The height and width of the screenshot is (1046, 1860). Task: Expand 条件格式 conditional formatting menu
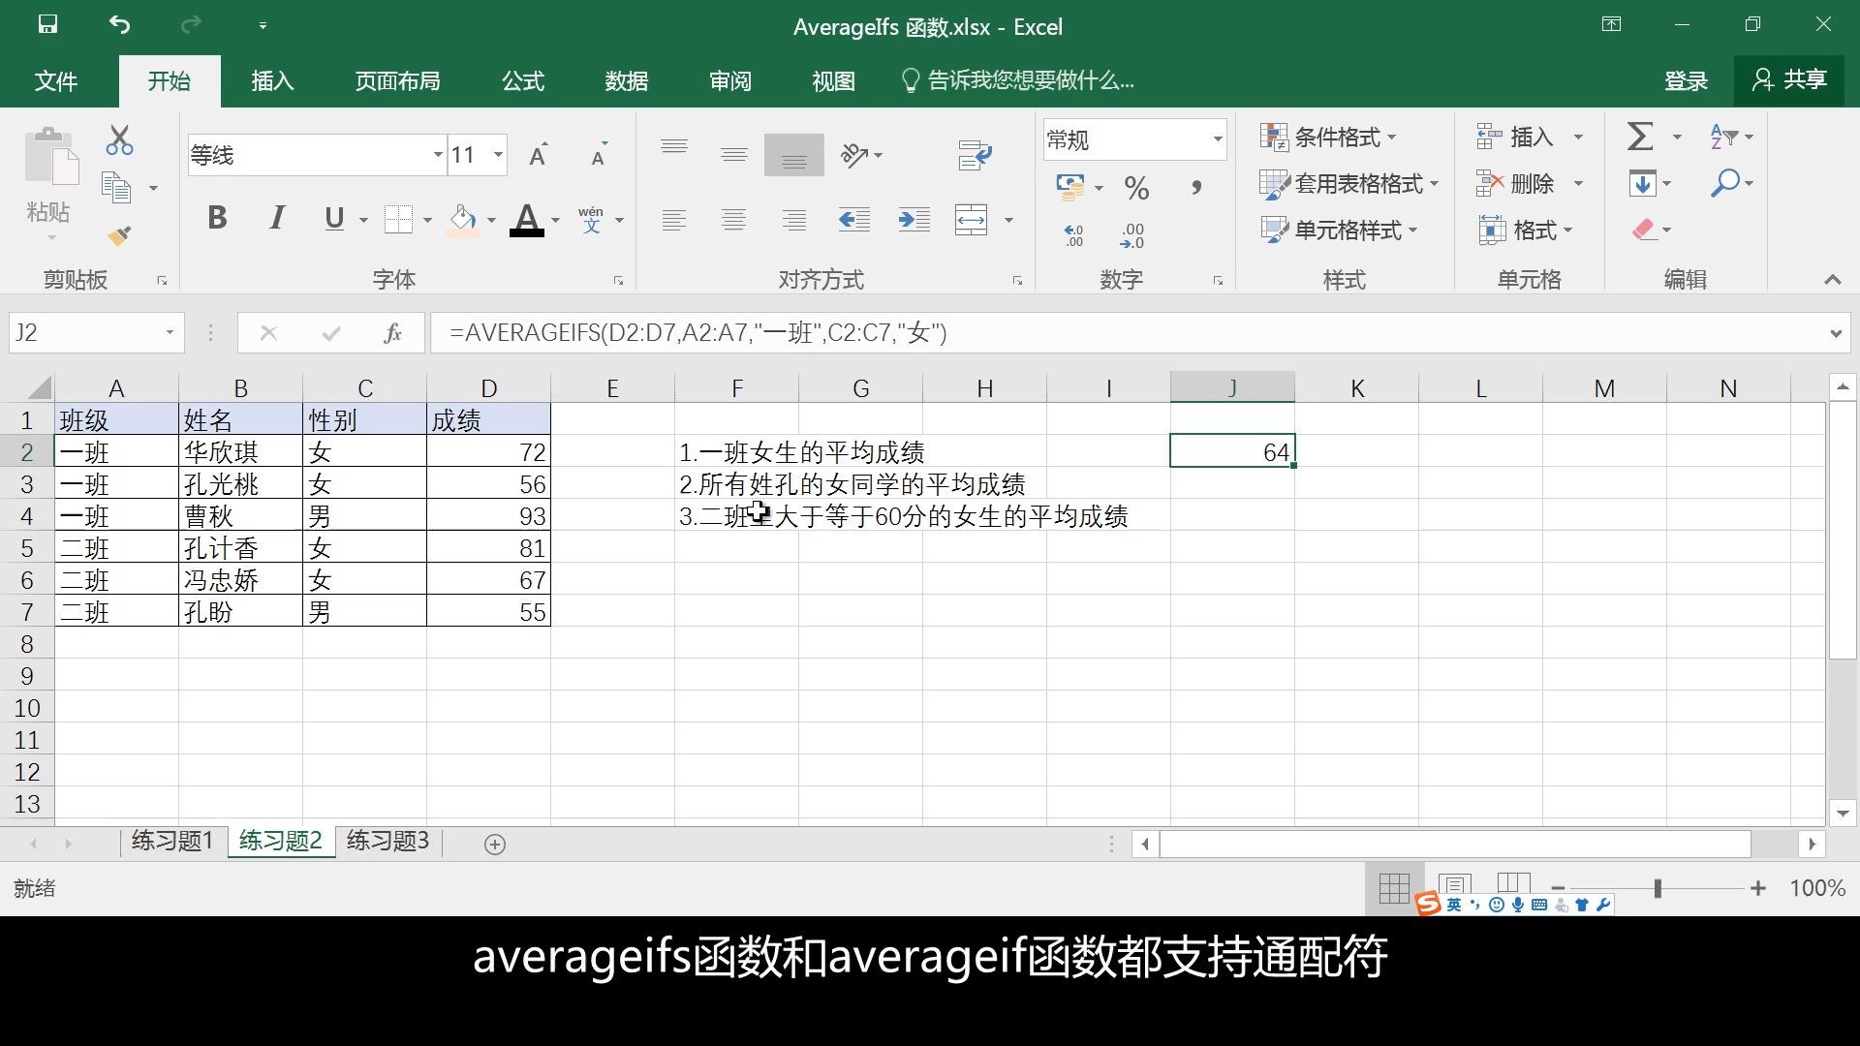1328,138
